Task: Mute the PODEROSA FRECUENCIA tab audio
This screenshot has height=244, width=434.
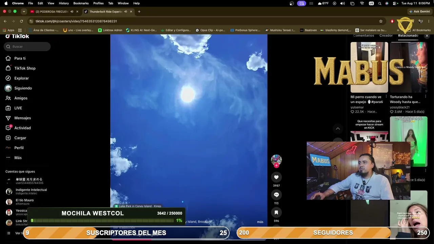Action: [x=72, y=12]
